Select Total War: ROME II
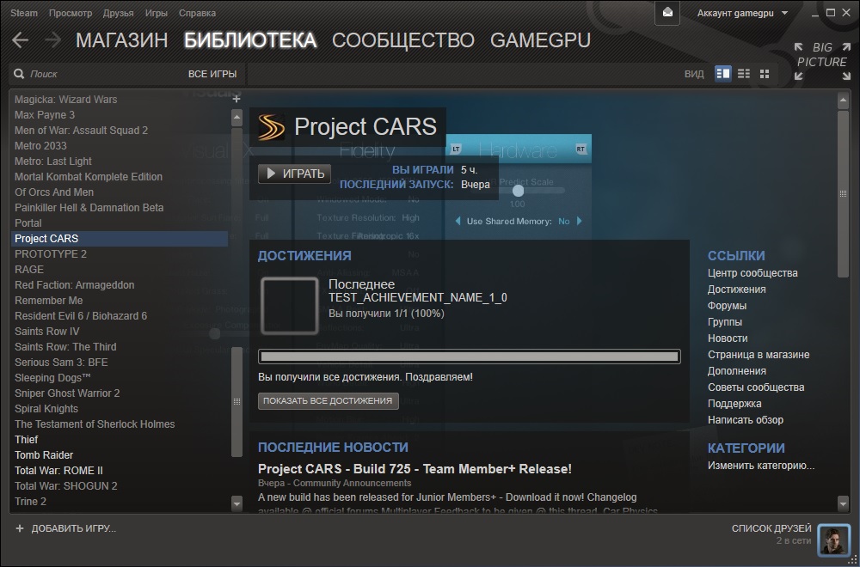This screenshot has height=567, width=860. pos(120,471)
